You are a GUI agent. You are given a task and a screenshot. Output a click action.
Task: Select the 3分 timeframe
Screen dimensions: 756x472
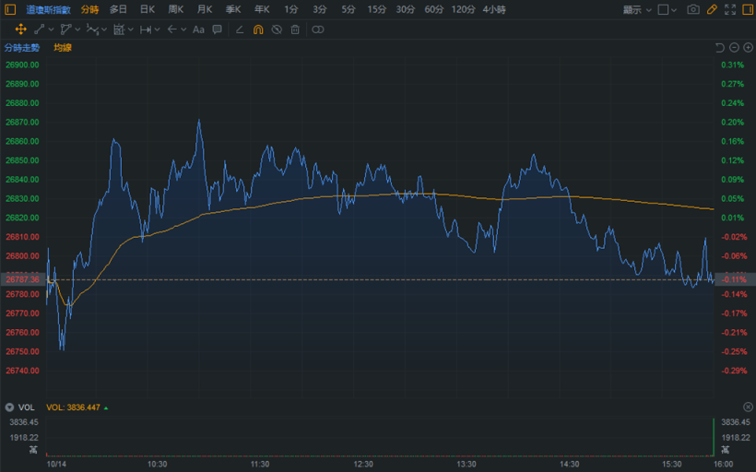(319, 9)
